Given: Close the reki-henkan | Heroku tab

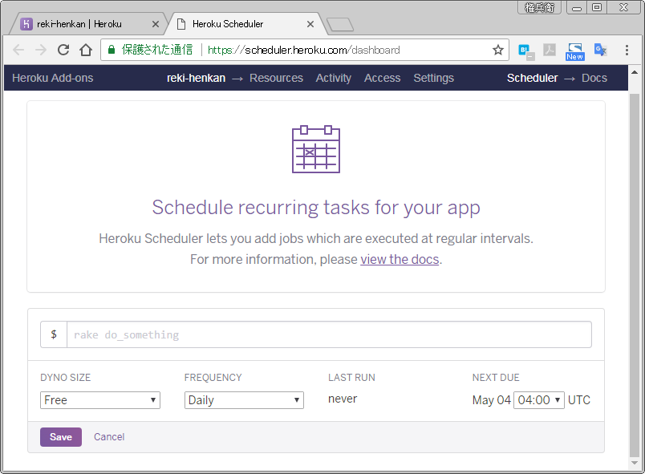Looking at the screenshot, I should pos(156,24).
